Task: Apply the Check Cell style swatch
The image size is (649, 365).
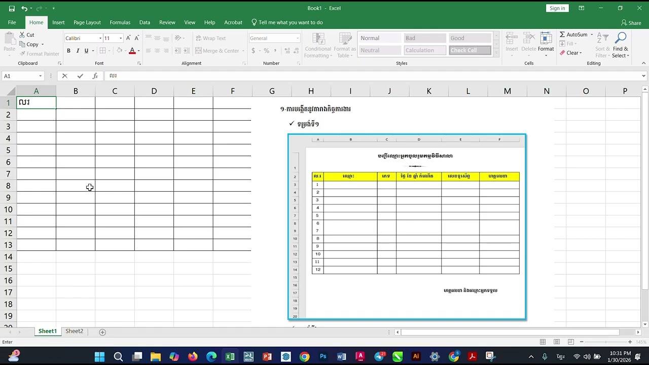Action: point(470,50)
